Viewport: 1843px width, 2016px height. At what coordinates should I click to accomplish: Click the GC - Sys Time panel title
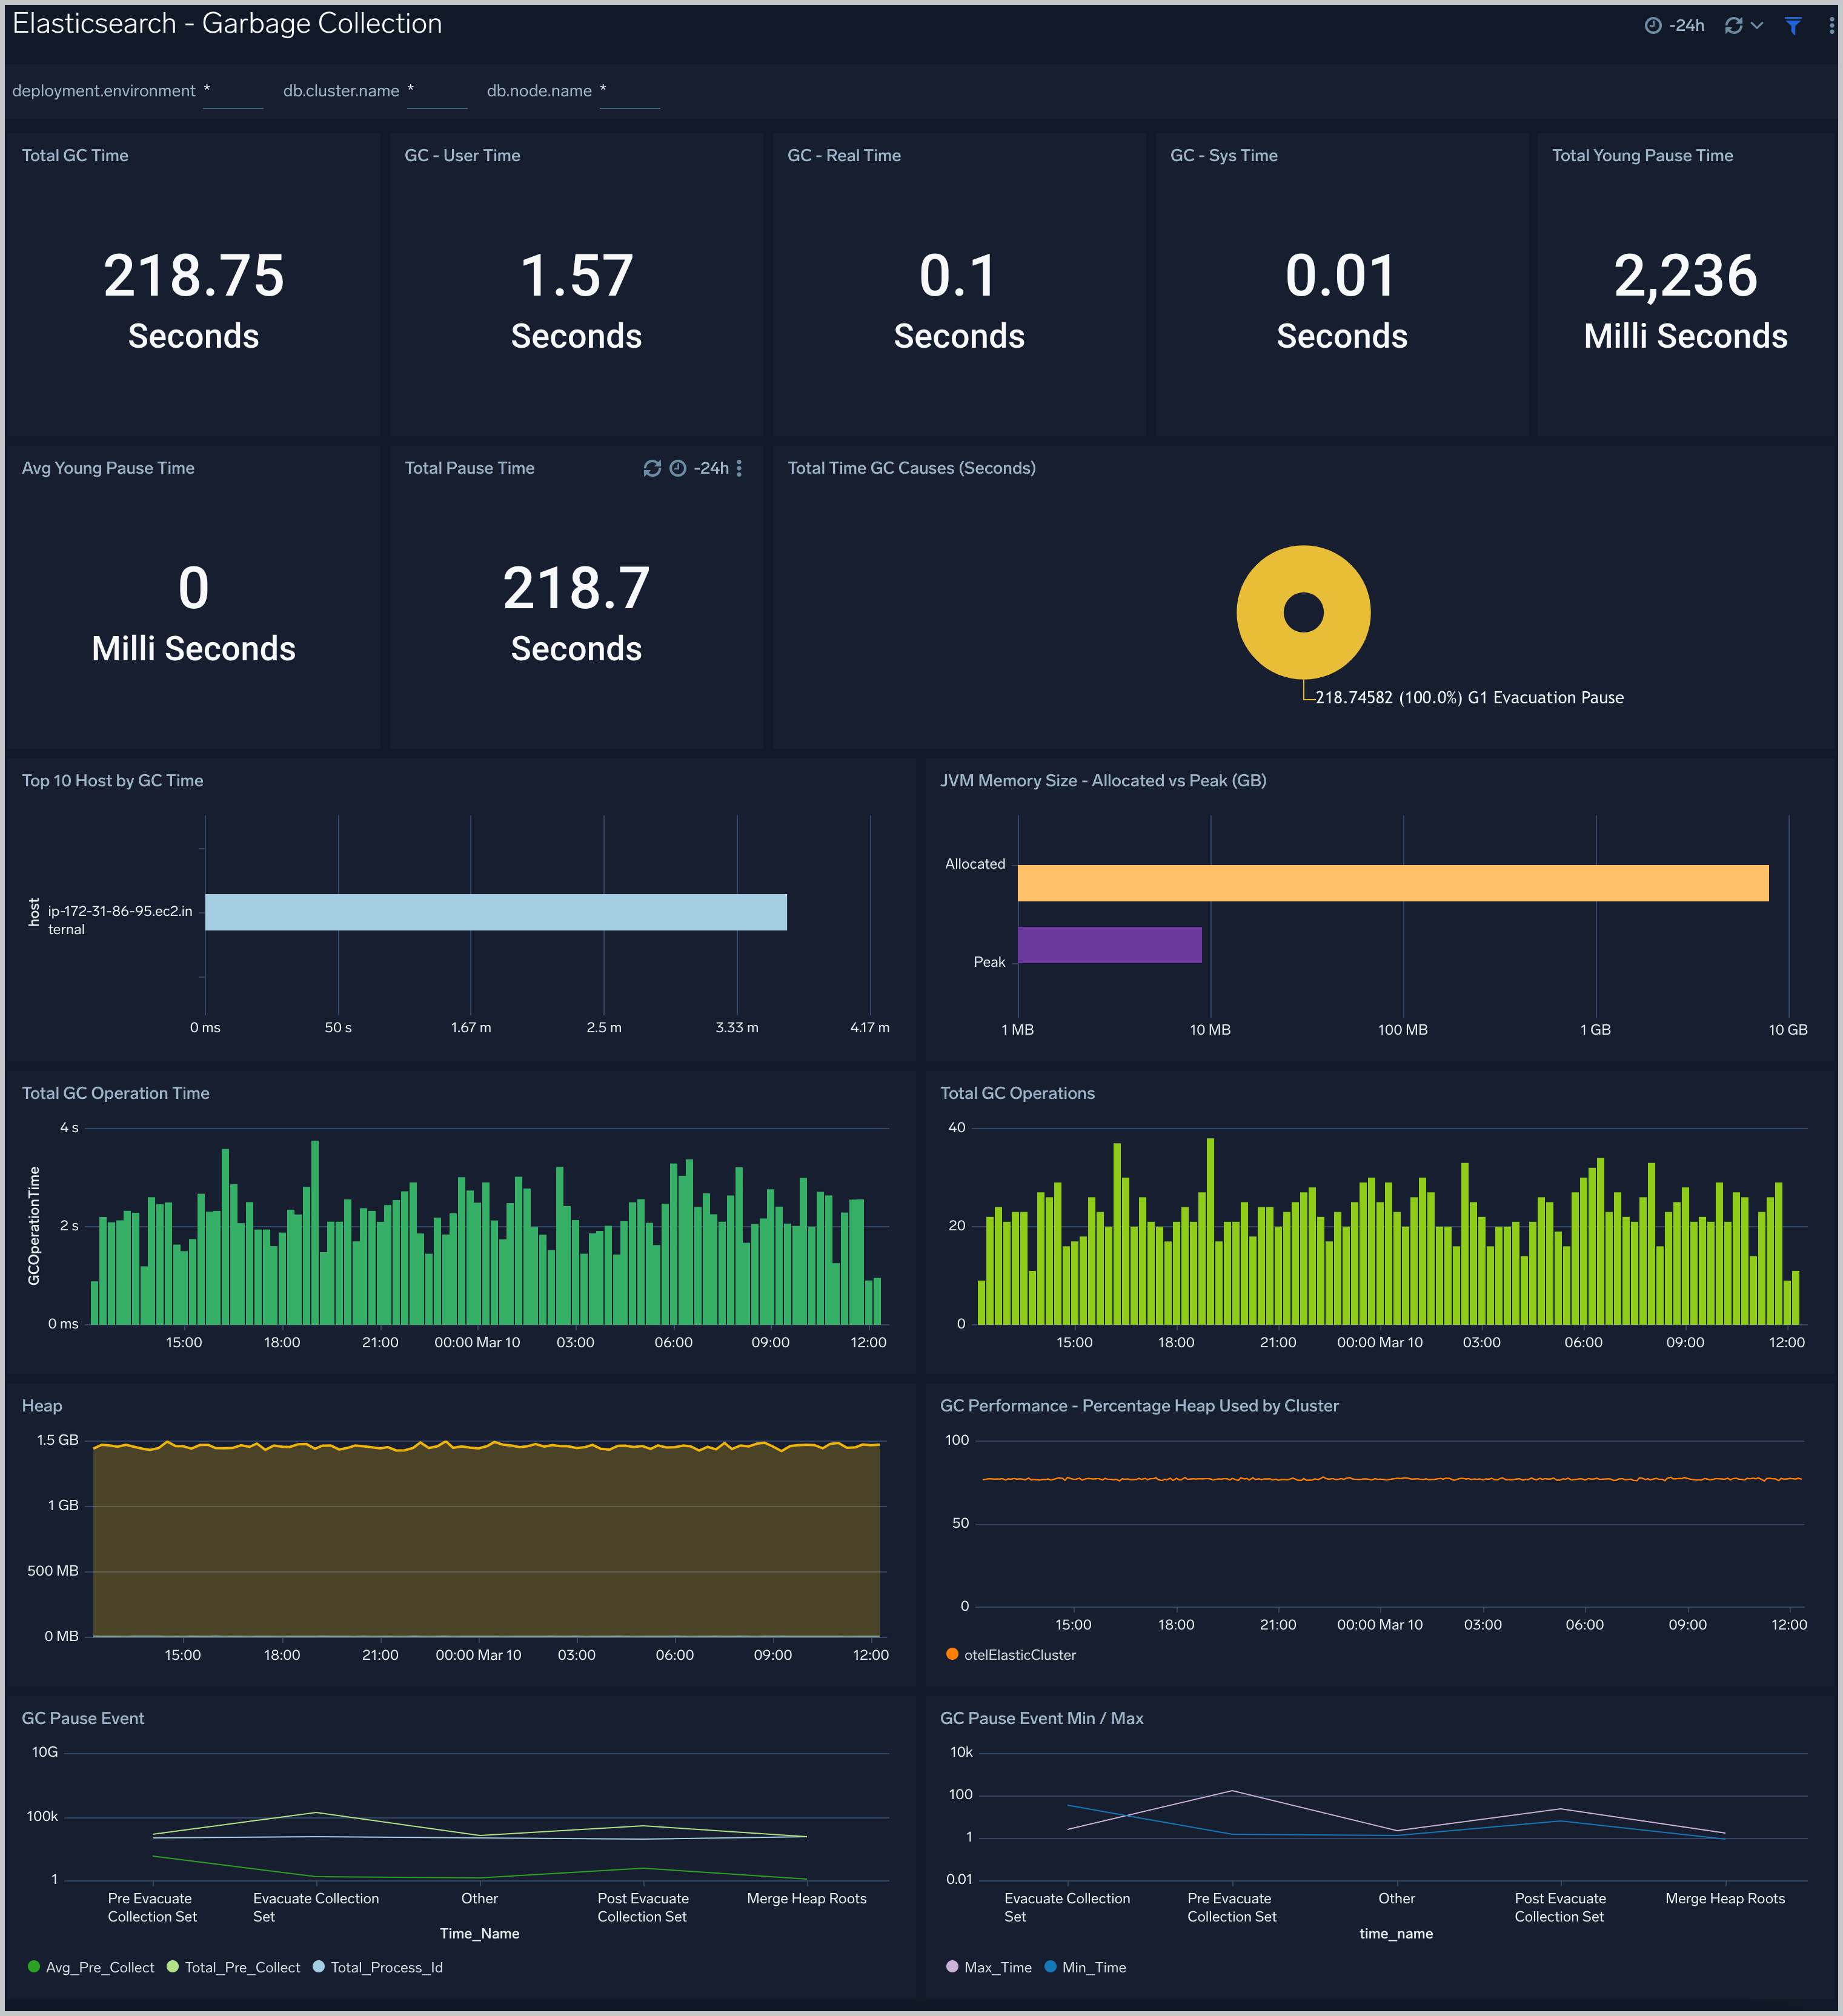[1224, 156]
